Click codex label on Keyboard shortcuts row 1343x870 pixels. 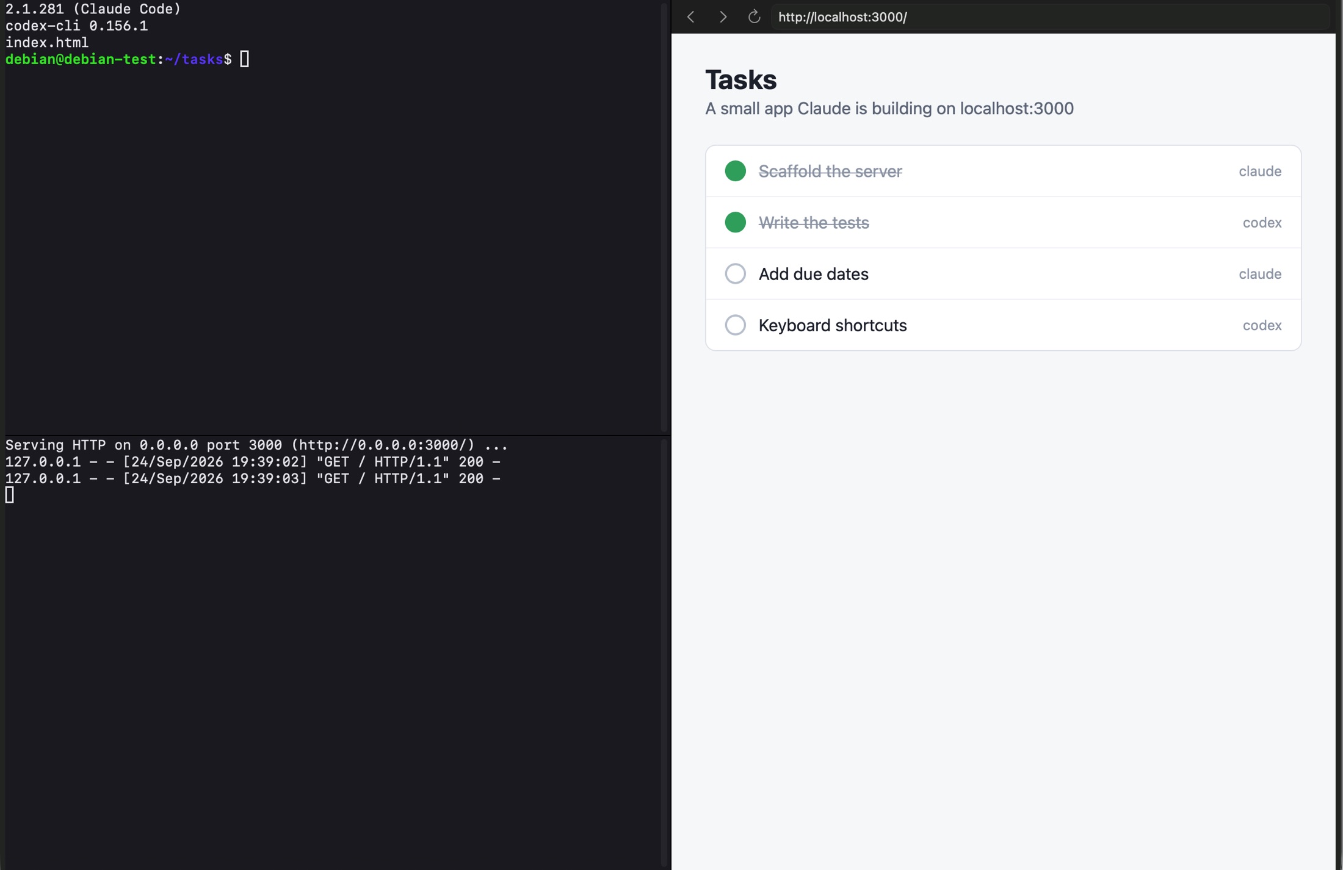1262,325
